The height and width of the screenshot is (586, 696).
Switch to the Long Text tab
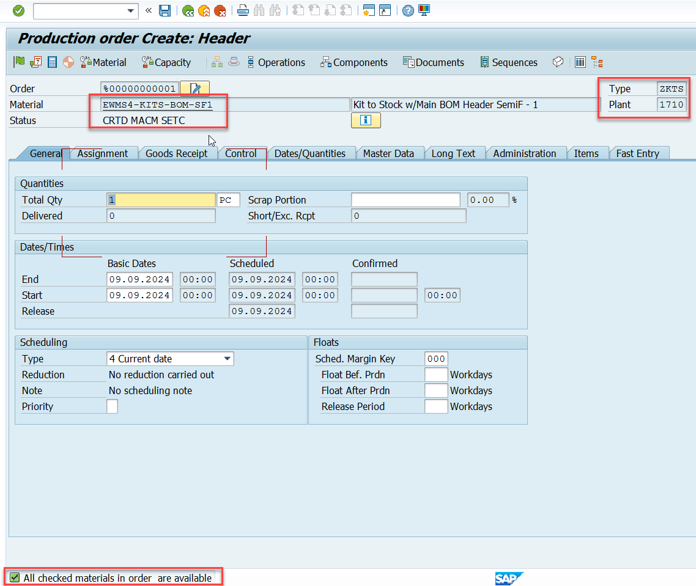453,153
